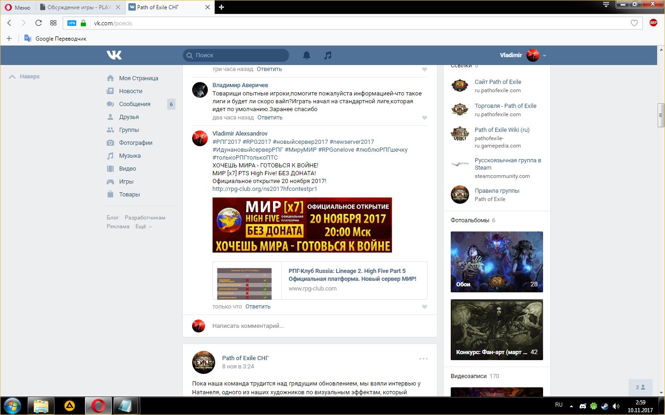
Task: Click the #РПГ2017 hashtag
Action: (x=227, y=142)
